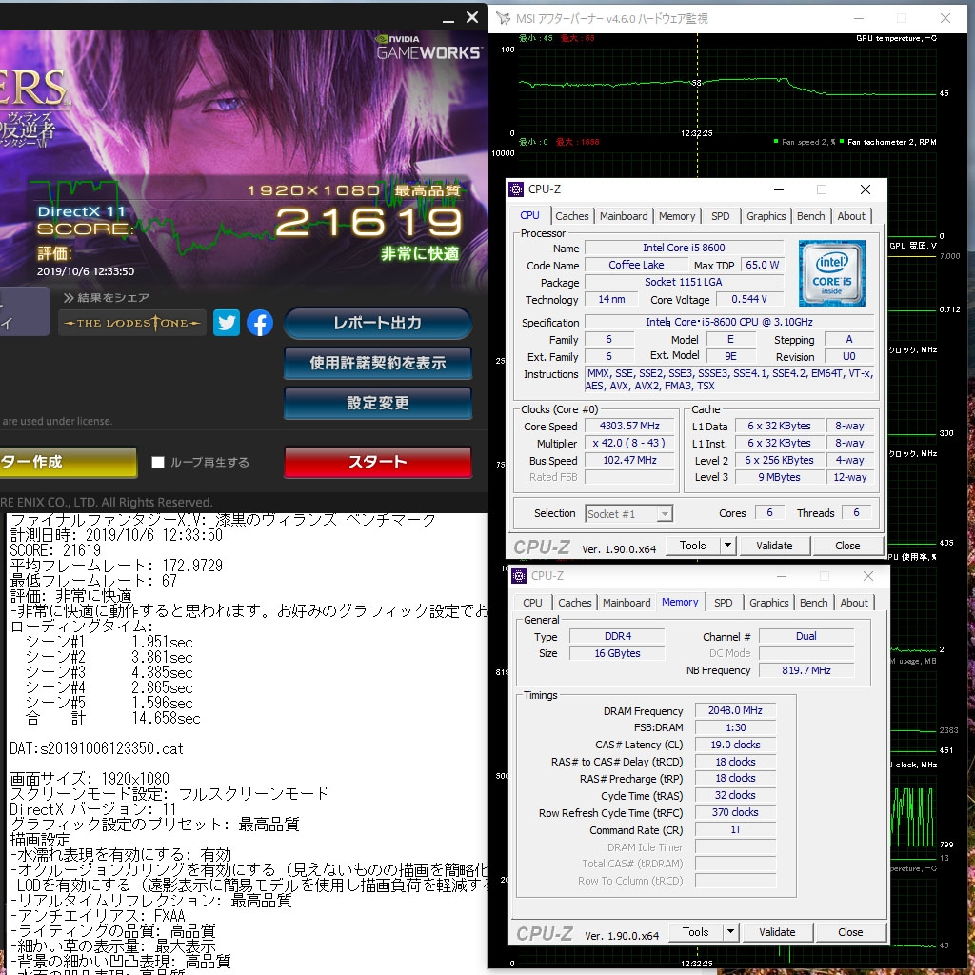This screenshot has width=975, height=975.
Task: Click the upper CPU-Z window title icon
Action: [516, 189]
